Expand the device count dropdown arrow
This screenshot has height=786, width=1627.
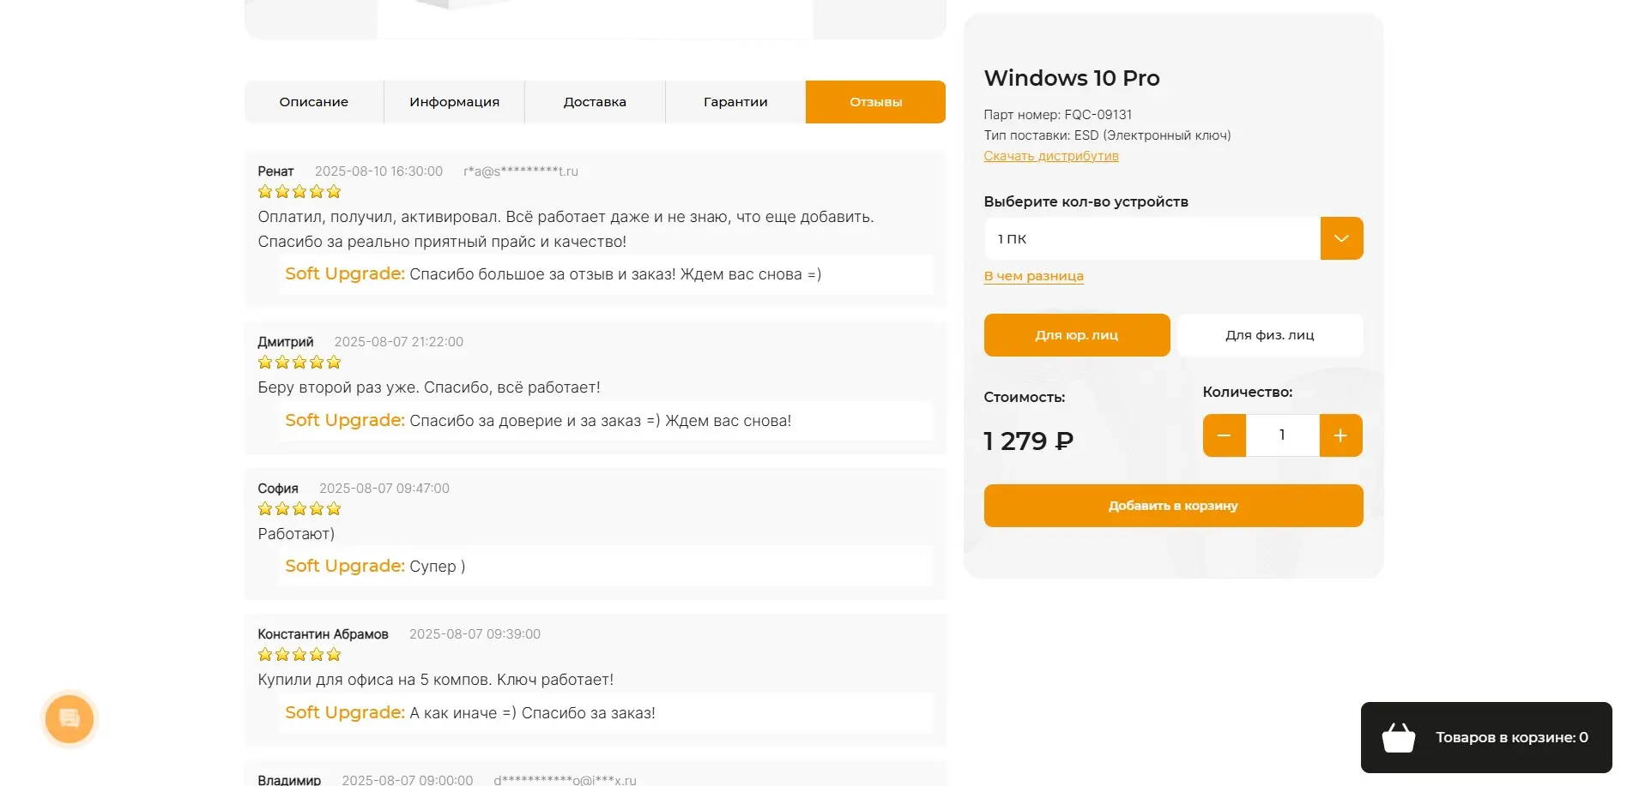pos(1341,238)
